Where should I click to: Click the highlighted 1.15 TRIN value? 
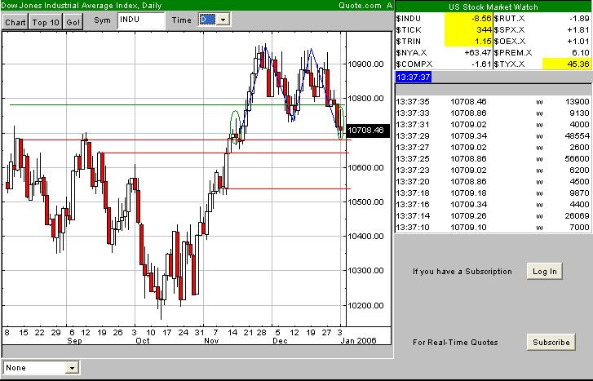[x=468, y=42]
